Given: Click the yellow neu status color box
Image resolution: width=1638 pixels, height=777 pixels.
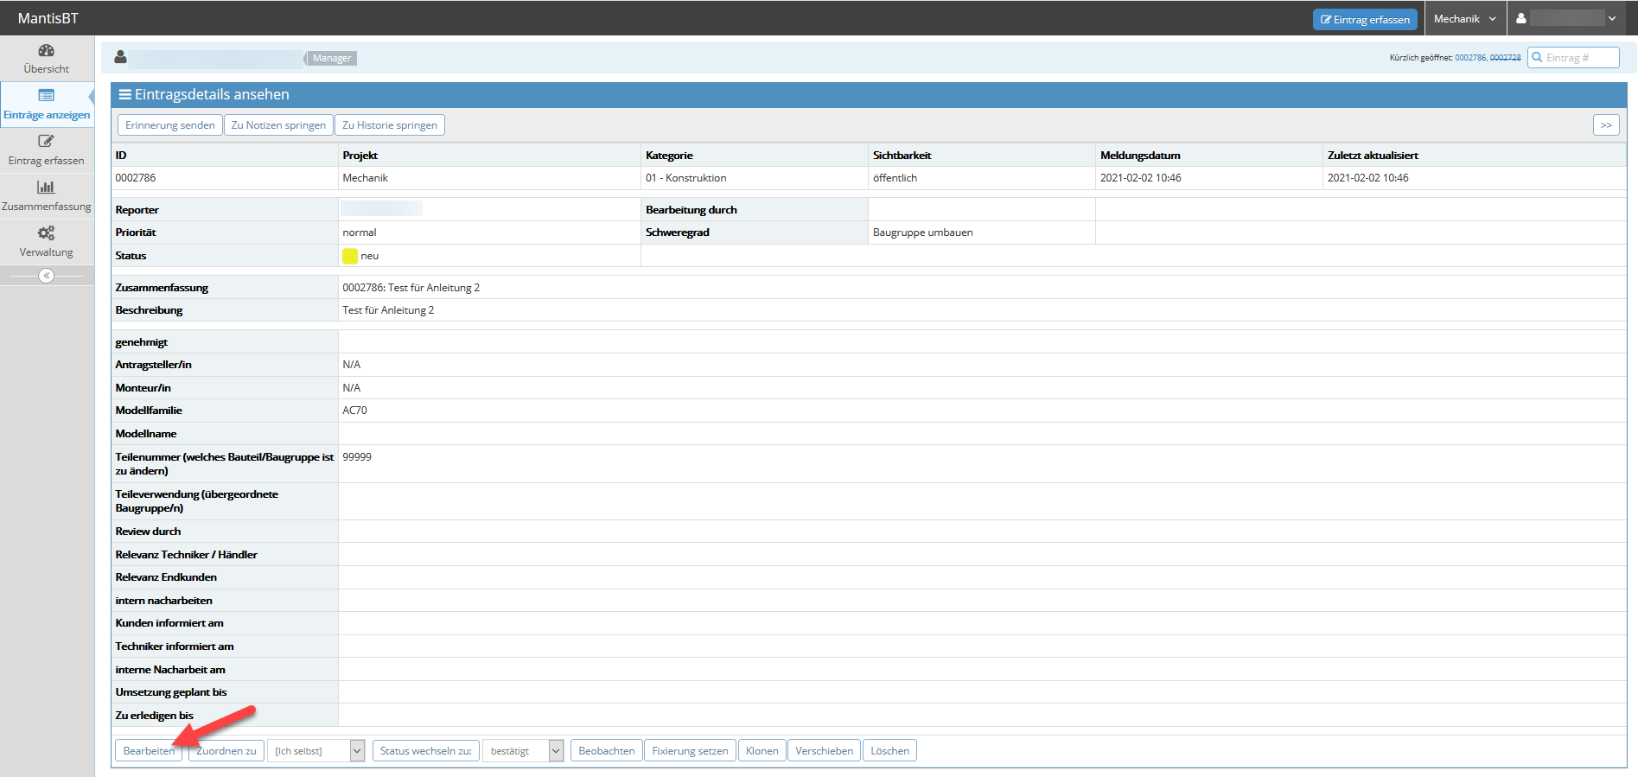Looking at the screenshot, I should (350, 256).
